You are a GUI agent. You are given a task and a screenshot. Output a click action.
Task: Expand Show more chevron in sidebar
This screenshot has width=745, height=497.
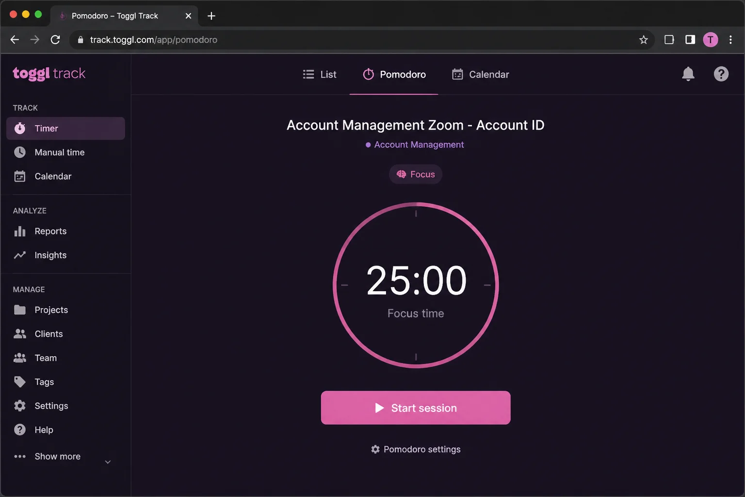pyautogui.click(x=108, y=462)
